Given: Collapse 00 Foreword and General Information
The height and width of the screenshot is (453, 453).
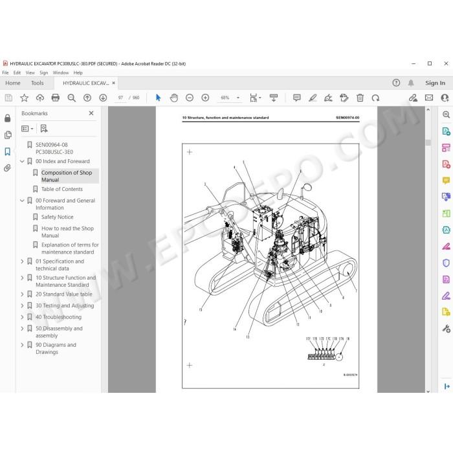Looking at the screenshot, I should point(22,201).
